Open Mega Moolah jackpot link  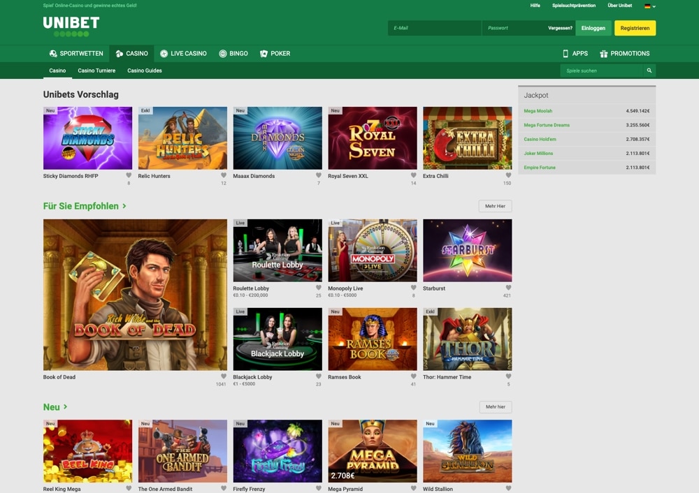pos(538,111)
